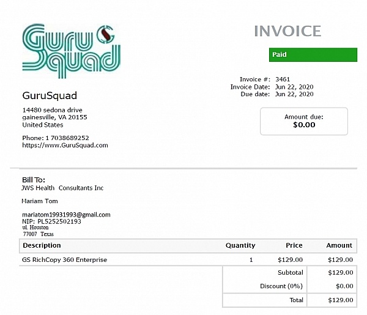This screenshot has width=367, height=315.
Task: Click the Price column header
Action: click(294, 245)
